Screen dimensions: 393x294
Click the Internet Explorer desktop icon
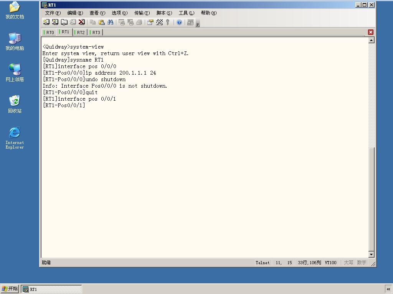point(15,138)
